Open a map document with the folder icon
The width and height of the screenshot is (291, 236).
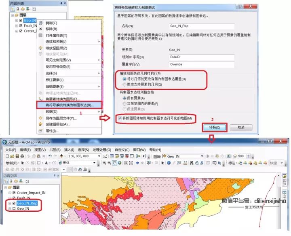click(12, 156)
